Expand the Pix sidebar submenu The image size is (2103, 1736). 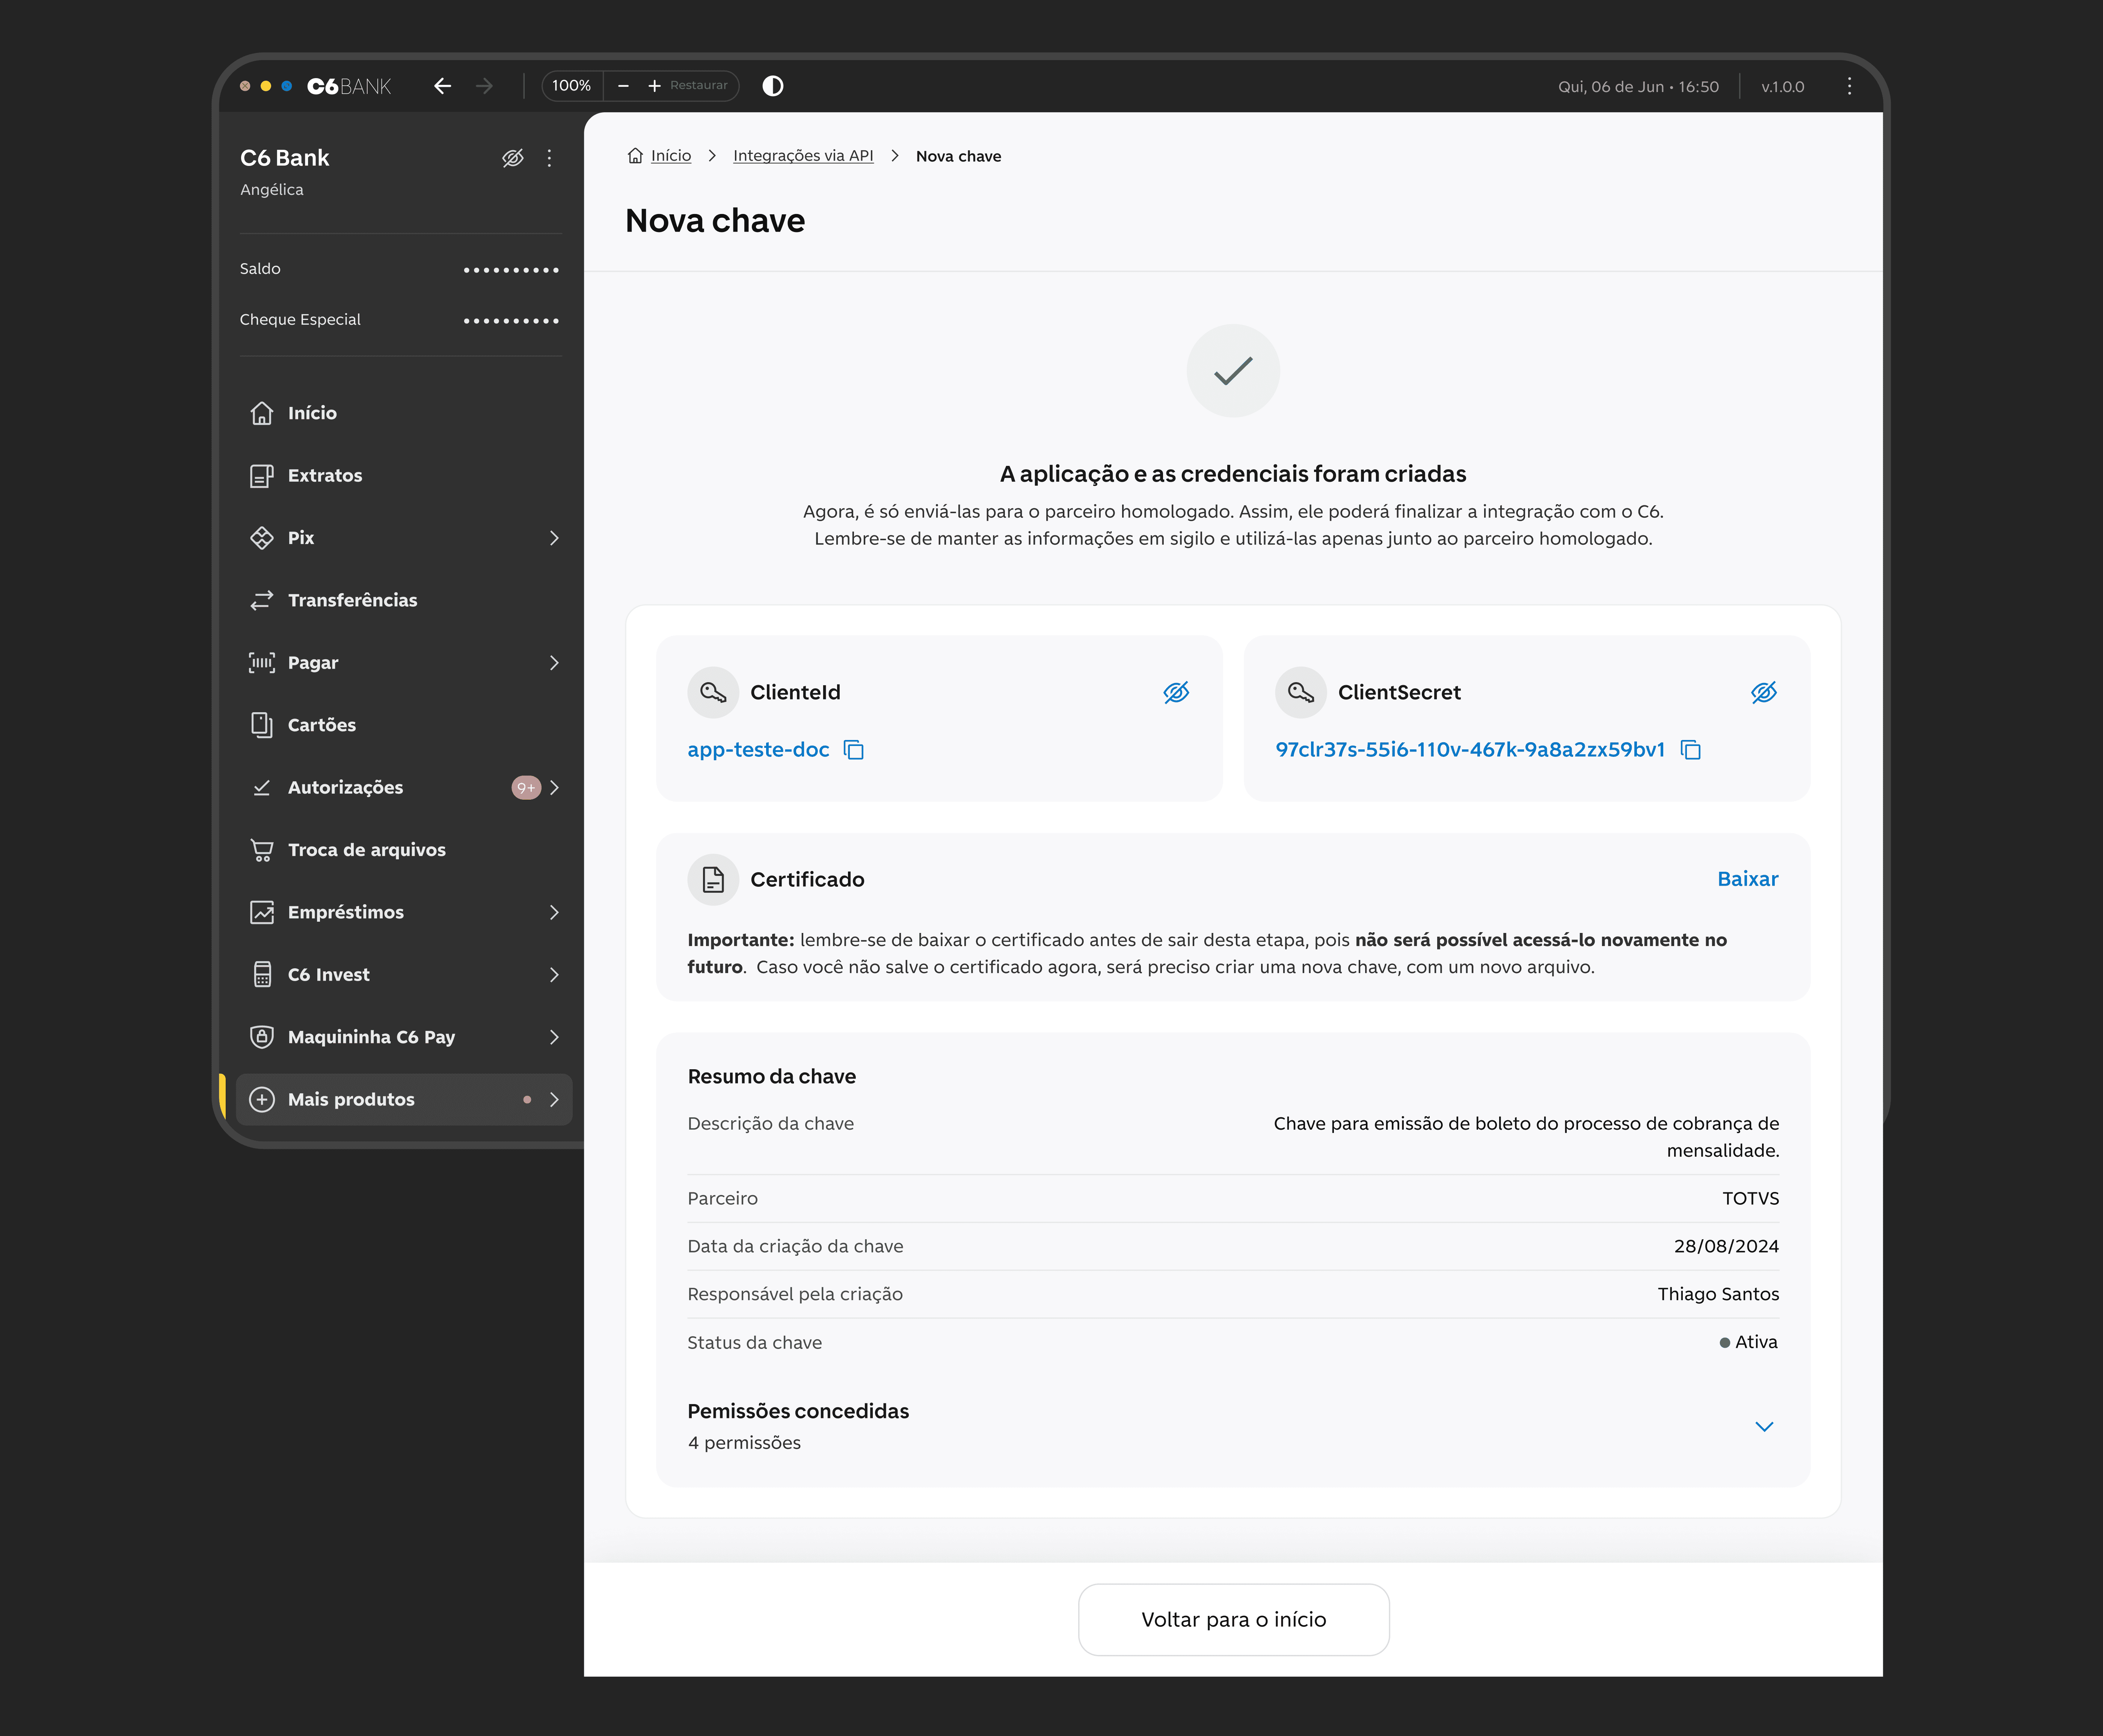click(554, 538)
